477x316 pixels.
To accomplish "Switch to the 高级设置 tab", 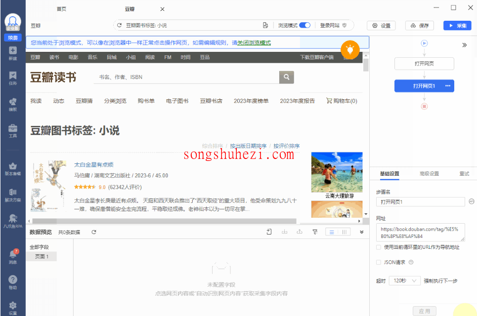I will pyautogui.click(x=429, y=173).
